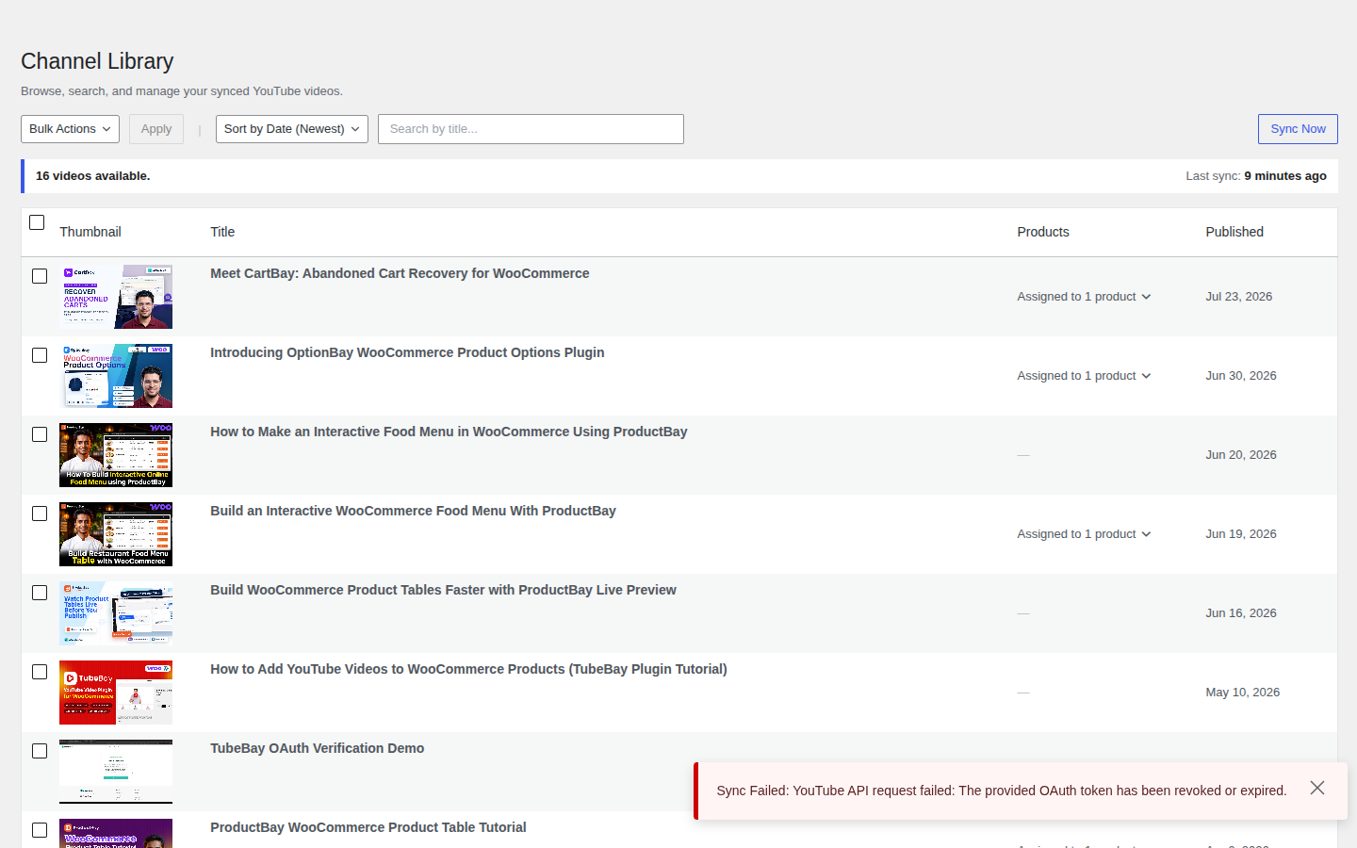Check the Build an Interactive WooCommerce Food Menu row

[x=40, y=514]
